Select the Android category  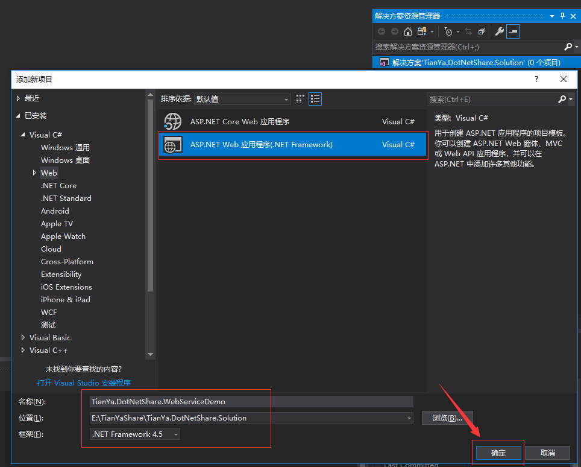[55, 211]
